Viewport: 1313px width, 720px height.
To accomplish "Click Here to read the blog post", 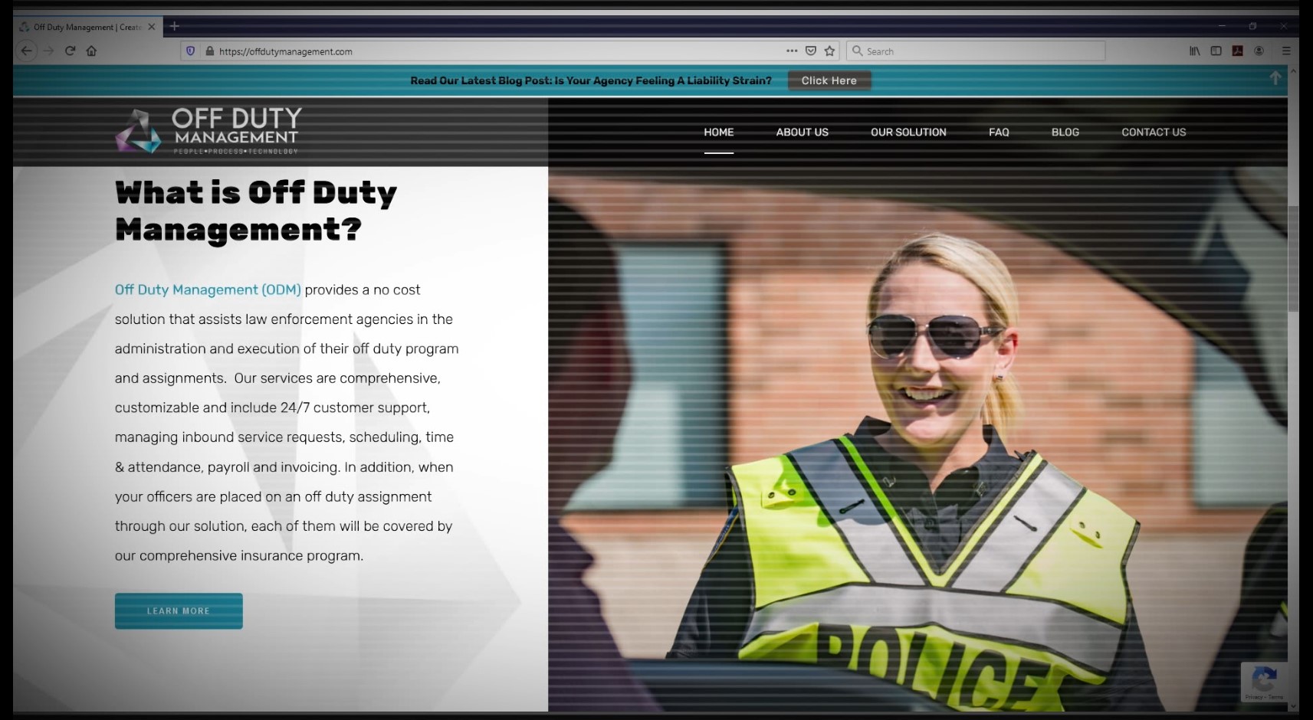I will [x=829, y=80].
